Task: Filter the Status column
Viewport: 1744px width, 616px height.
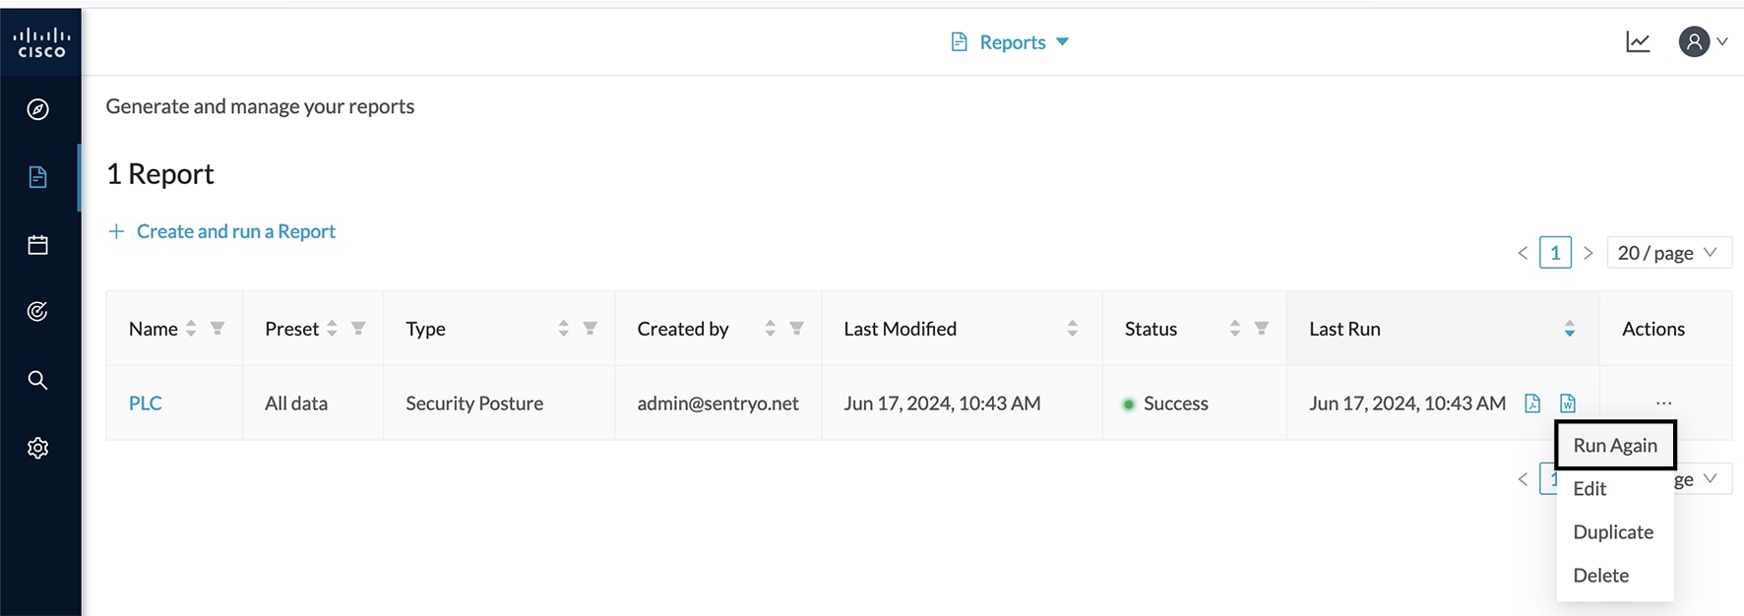Action: click(1261, 329)
